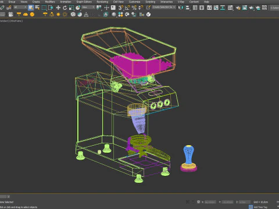Toggle the Layer Explorer
Image resolution: width=279 pixels, height=209 pixels.
tap(202, 8)
